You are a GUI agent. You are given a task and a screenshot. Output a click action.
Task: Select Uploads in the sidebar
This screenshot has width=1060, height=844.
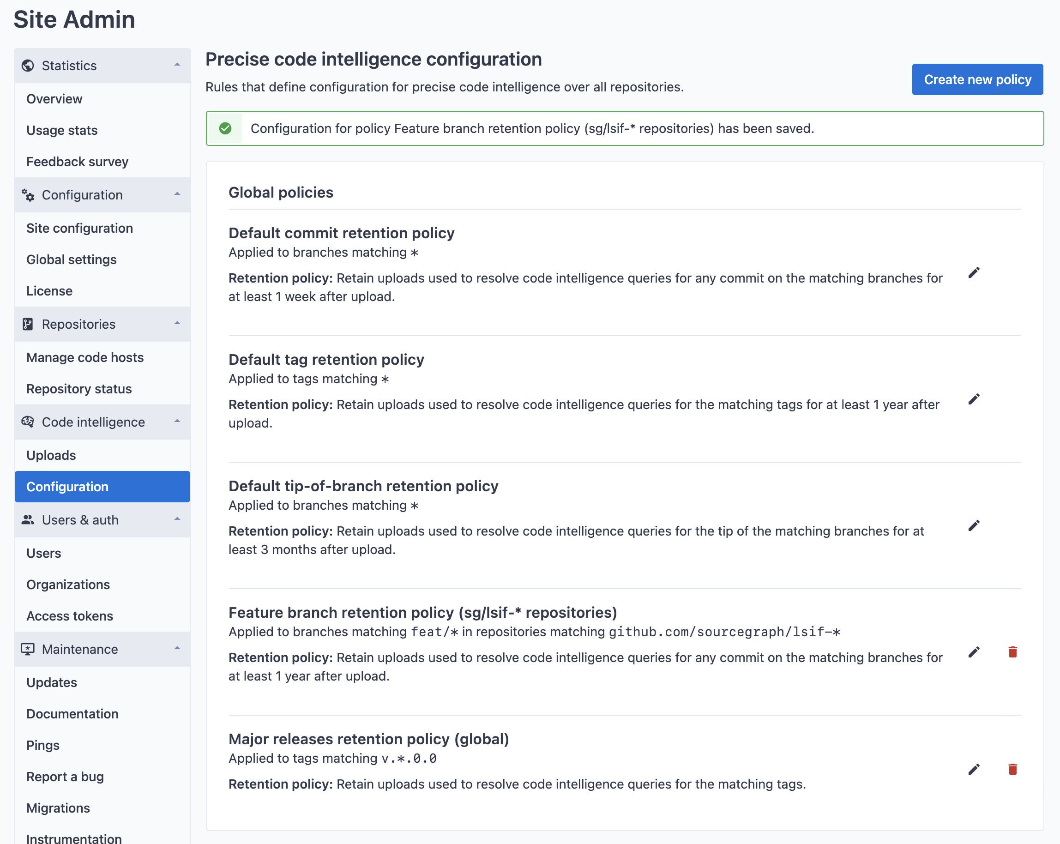pos(51,455)
